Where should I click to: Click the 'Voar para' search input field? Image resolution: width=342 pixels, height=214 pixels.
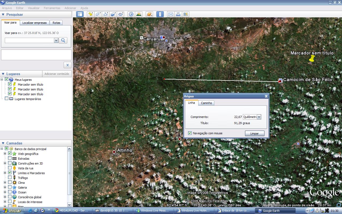click(29, 40)
